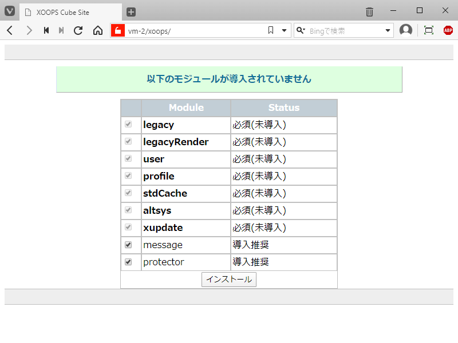This screenshot has width=458, height=343.
Task: Minimize the browser window
Action: point(393,11)
